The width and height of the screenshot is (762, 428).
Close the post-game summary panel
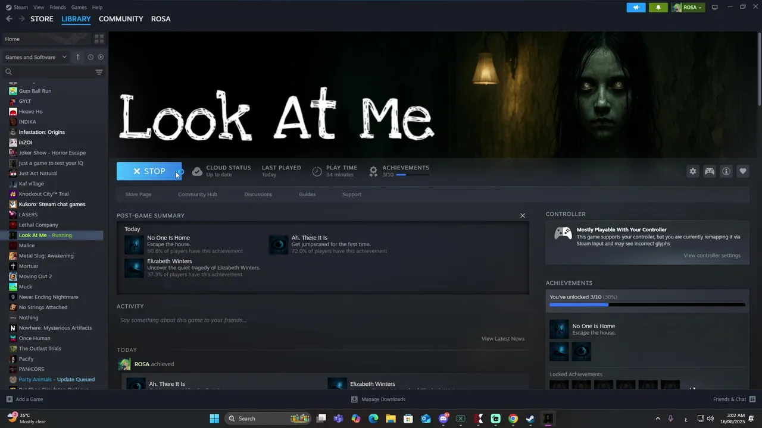point(523,216)
